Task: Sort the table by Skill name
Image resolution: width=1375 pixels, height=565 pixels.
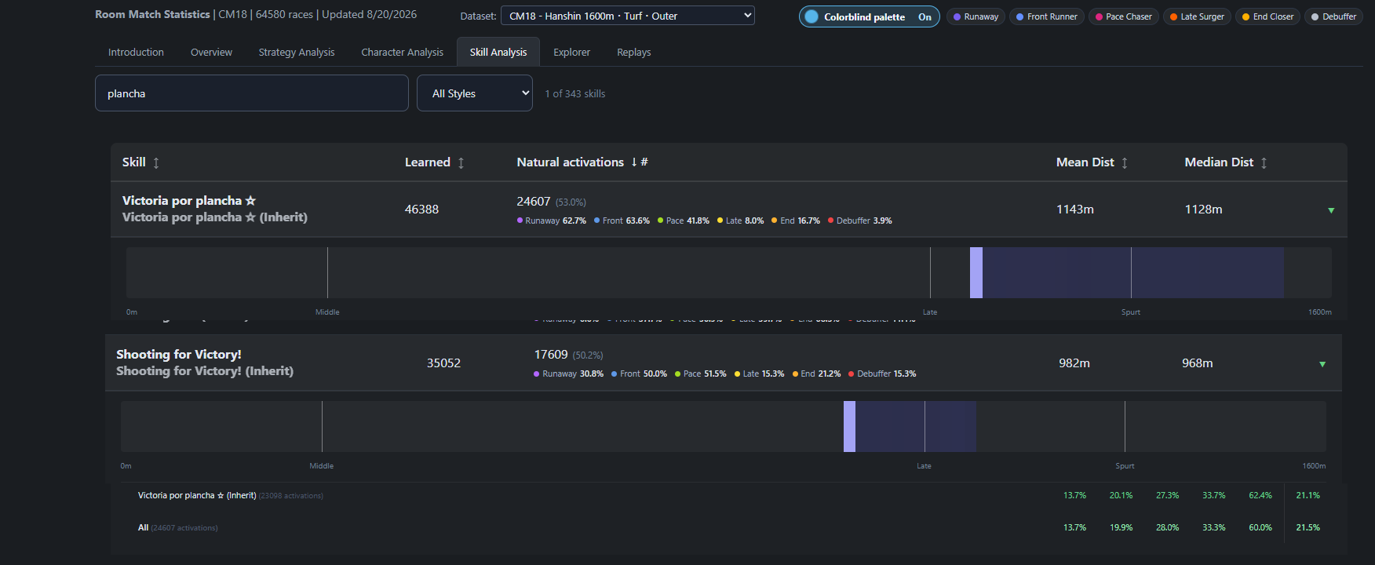Action: [156, 162]
